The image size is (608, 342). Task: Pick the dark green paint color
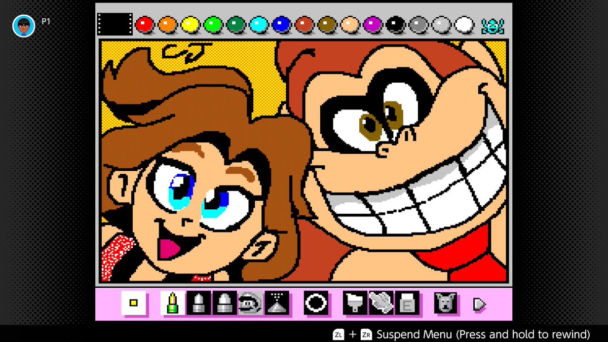tap(236, 24)
